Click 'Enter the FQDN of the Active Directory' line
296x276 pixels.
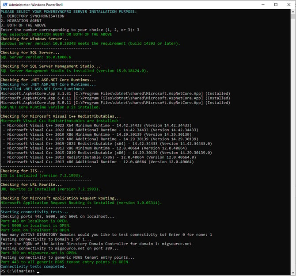pyautogui.click(x=96, y=243)
